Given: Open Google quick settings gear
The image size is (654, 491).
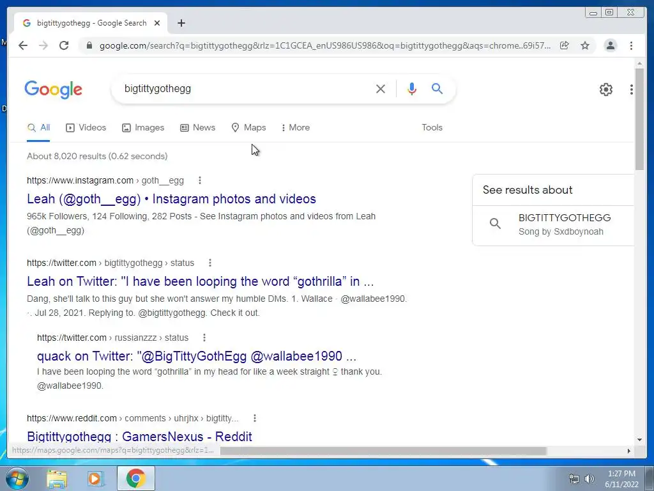Looking at the screenshot, I should click(605, 90).
